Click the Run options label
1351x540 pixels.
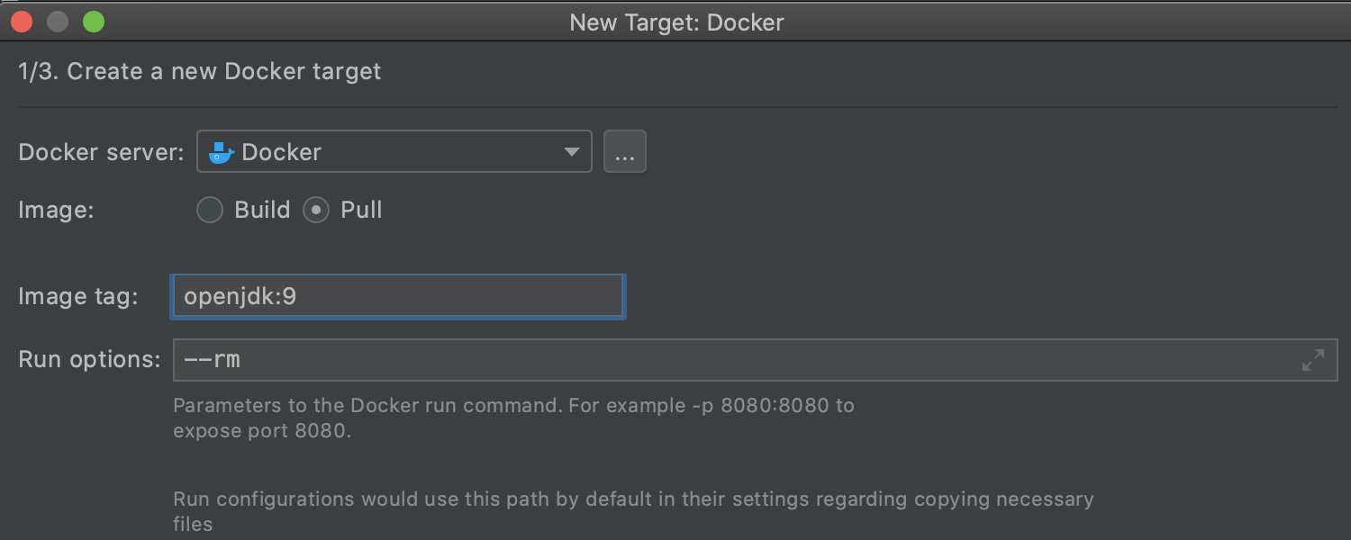(89, 359)
